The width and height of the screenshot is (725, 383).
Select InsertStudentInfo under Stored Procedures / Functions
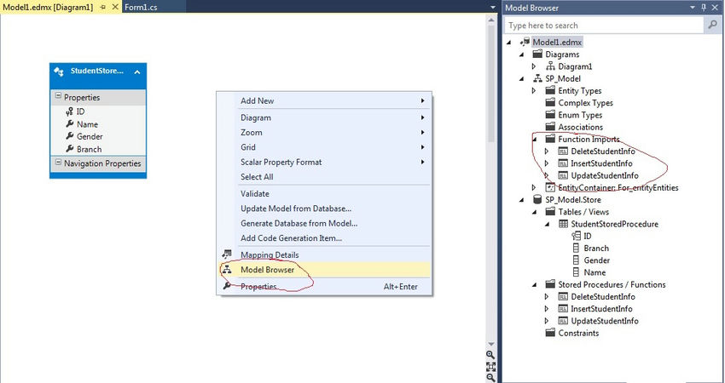(601, 309)
